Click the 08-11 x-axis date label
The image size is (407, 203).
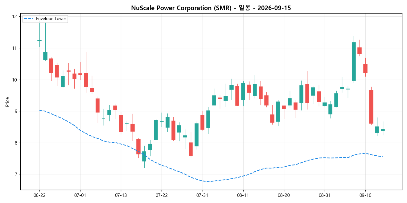click(x=243, y=195)
